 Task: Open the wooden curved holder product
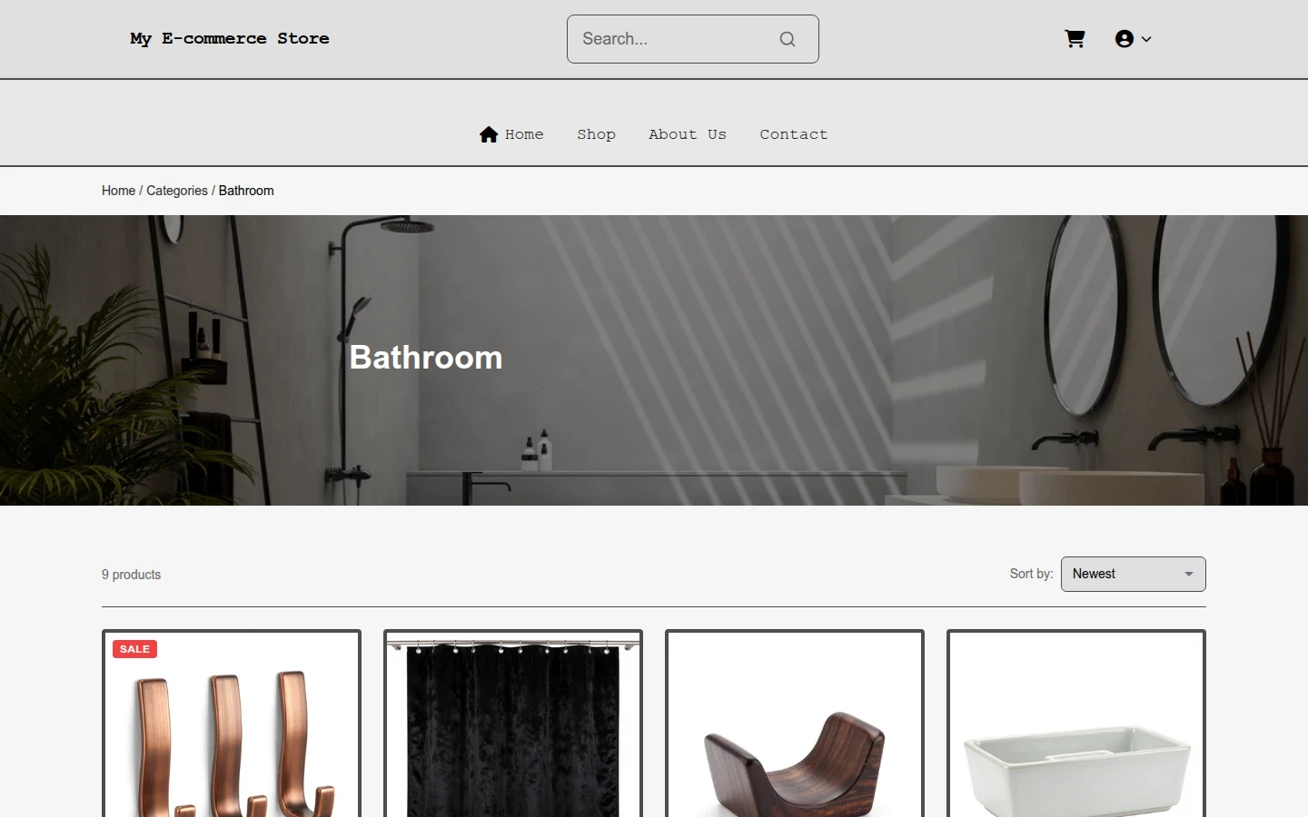click(795, 723)
